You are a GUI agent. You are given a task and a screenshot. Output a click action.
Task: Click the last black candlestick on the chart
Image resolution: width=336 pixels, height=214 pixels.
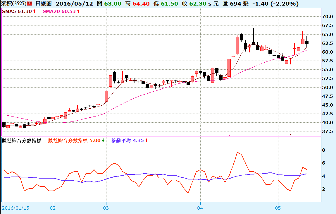[x=307, y=42]
